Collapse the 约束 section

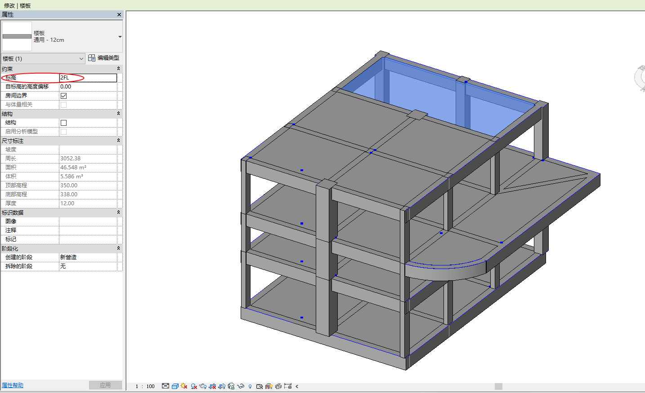(x=118, y=68)
